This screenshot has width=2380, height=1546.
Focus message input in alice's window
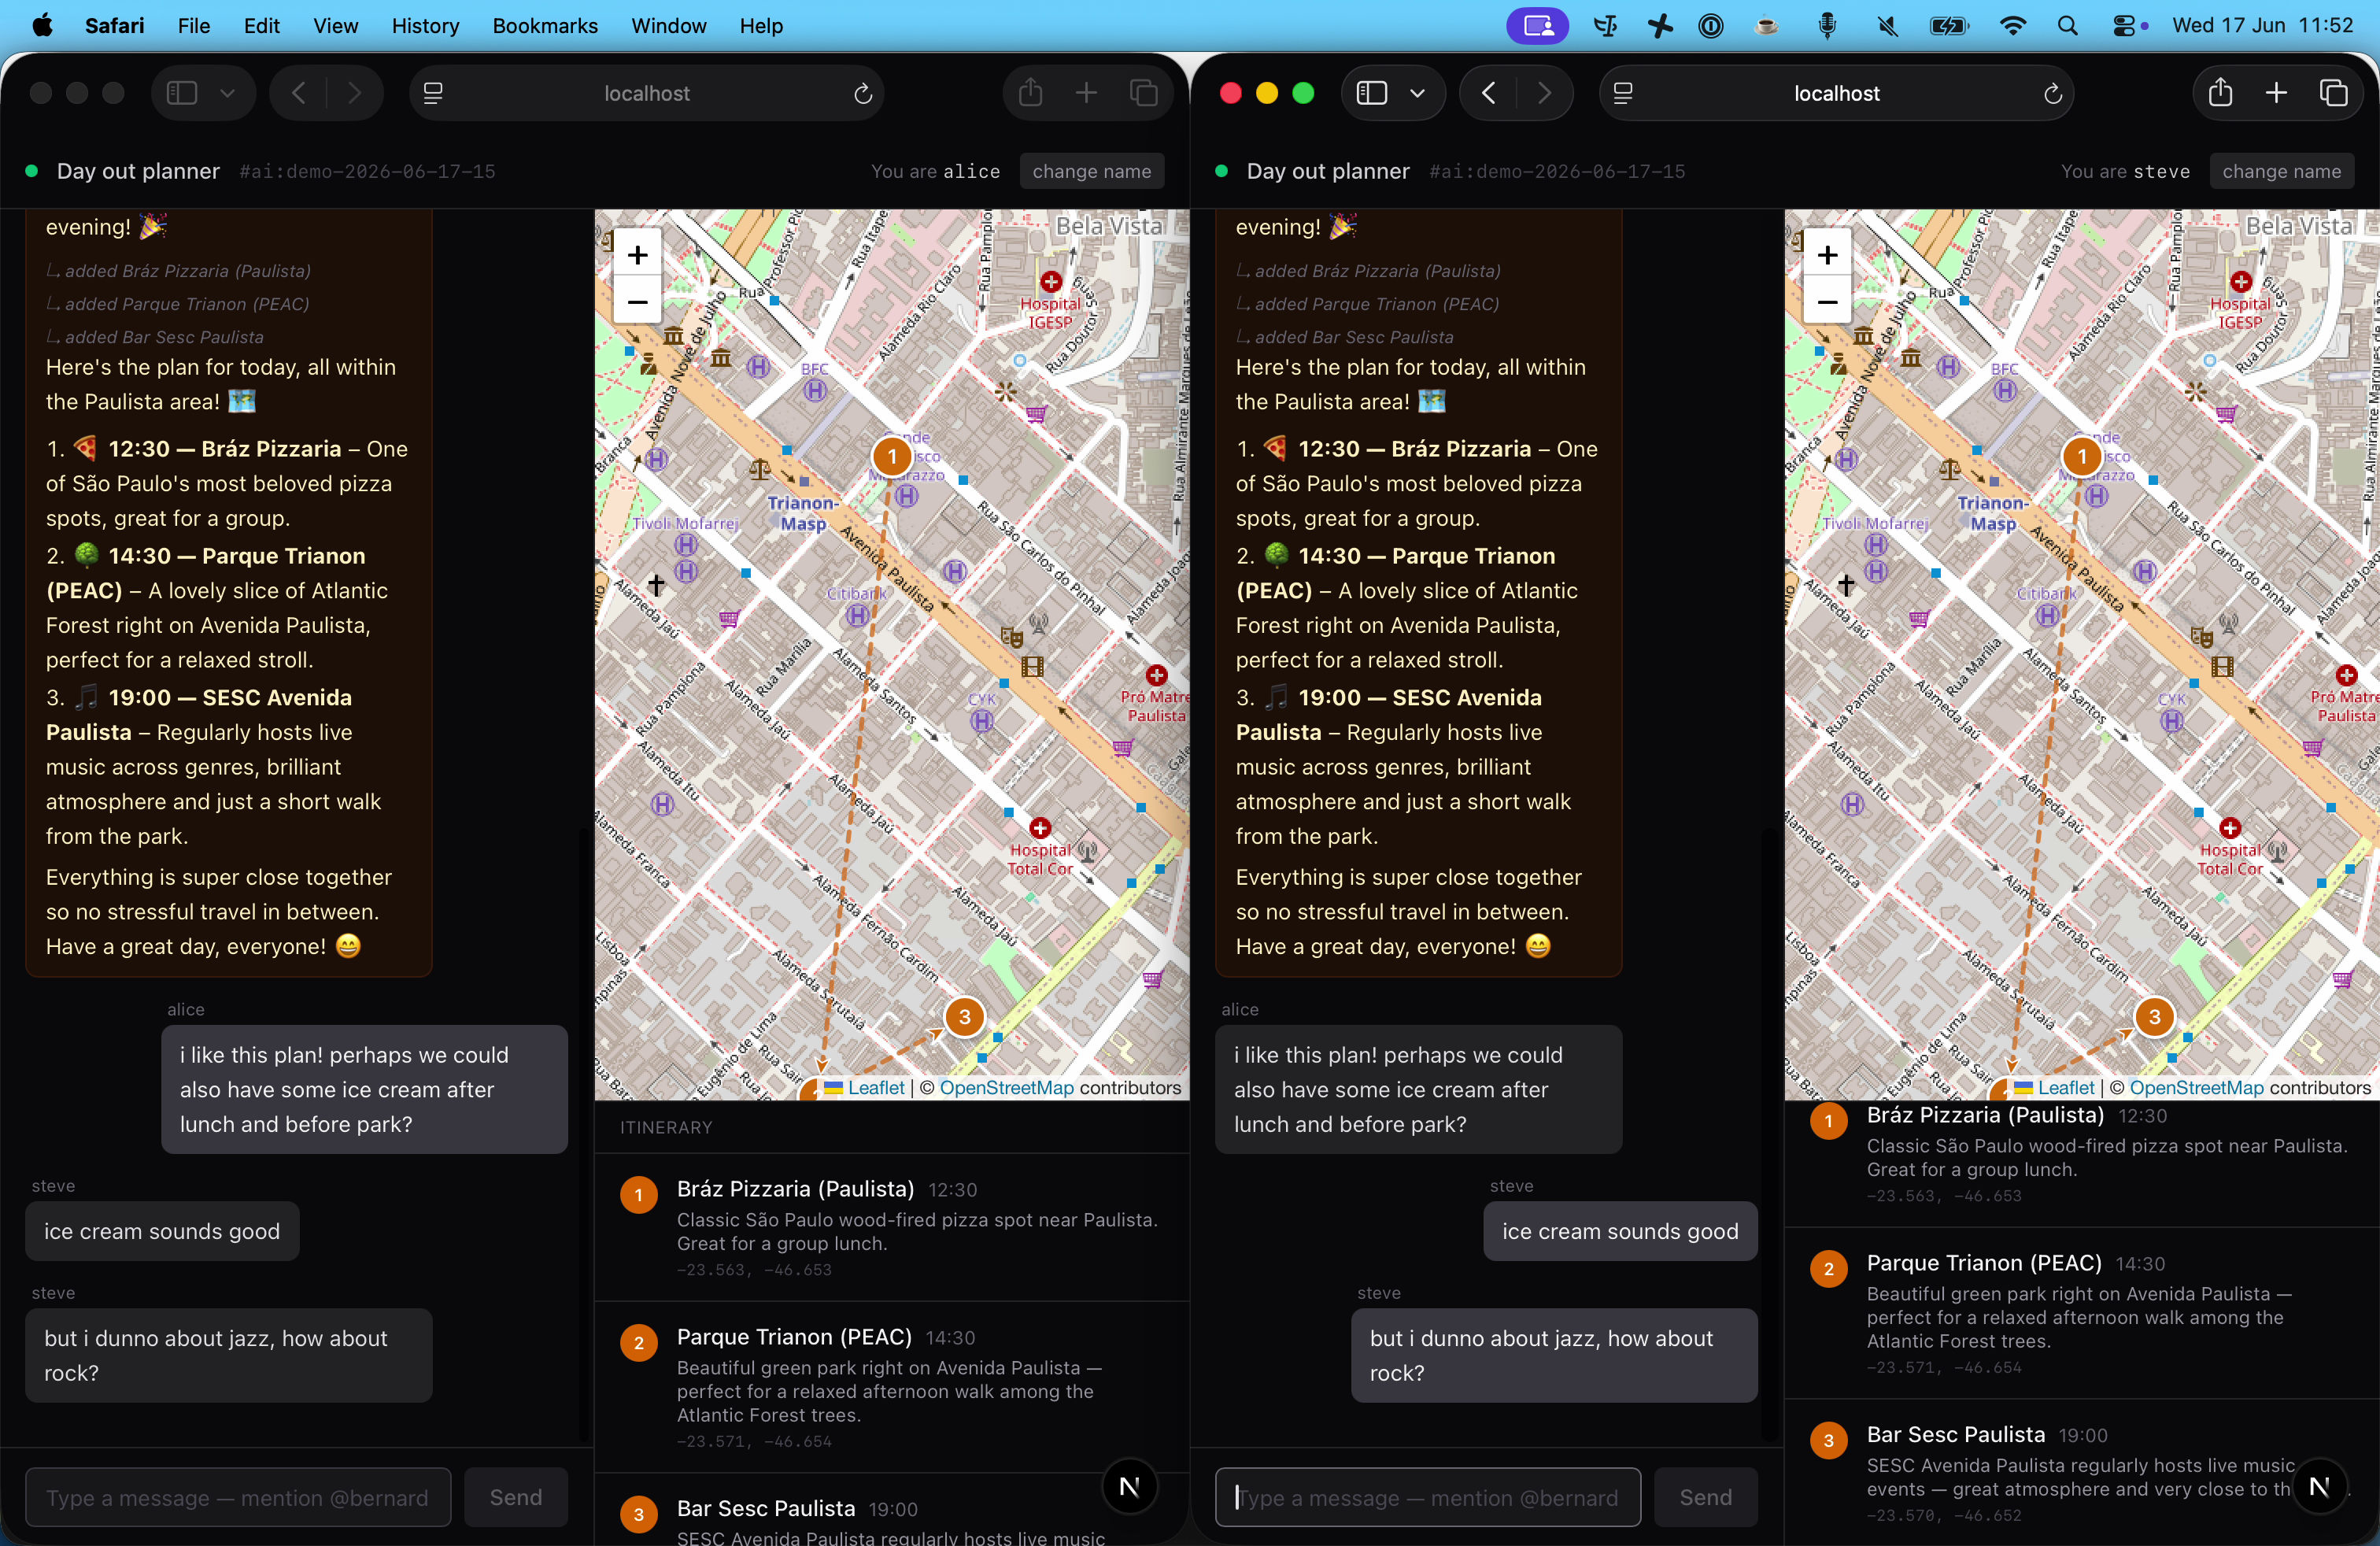[238, 1497]
